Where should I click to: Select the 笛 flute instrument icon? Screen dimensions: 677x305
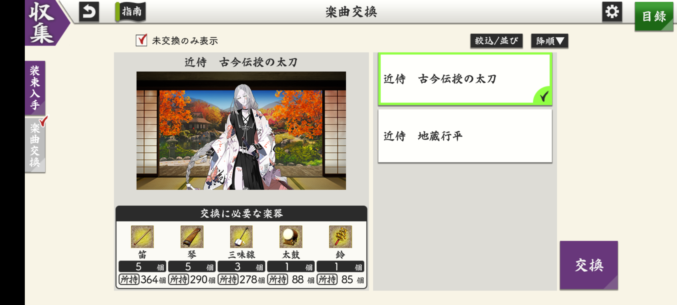142,237
